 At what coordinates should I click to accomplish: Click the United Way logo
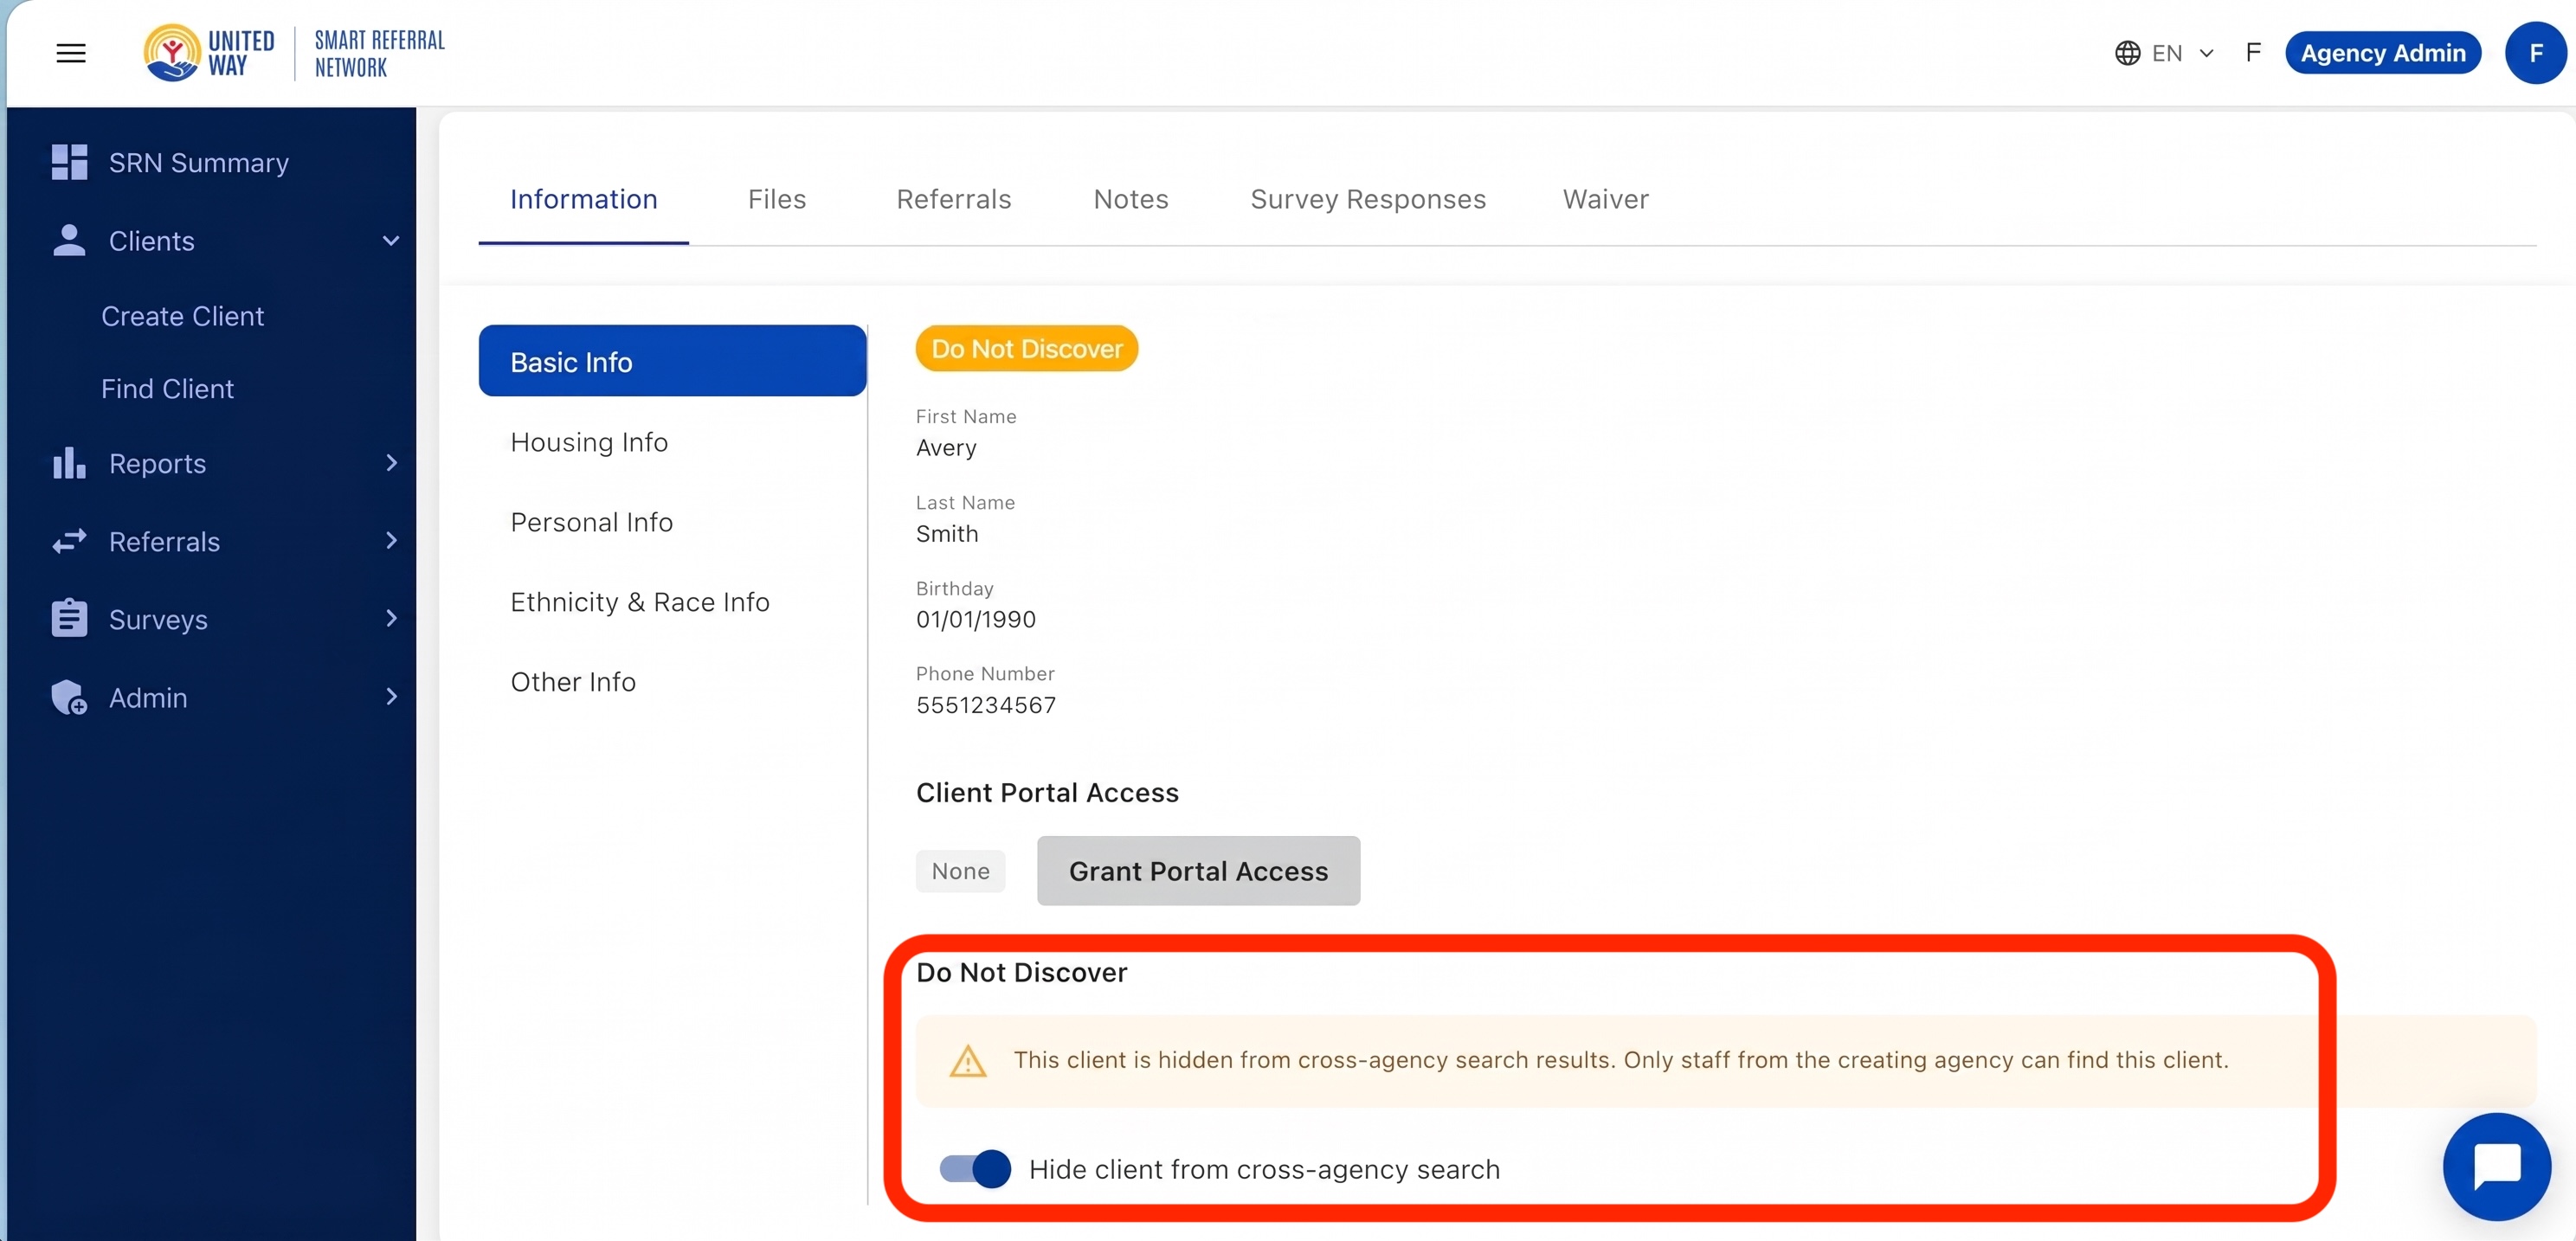click(209, 53)
